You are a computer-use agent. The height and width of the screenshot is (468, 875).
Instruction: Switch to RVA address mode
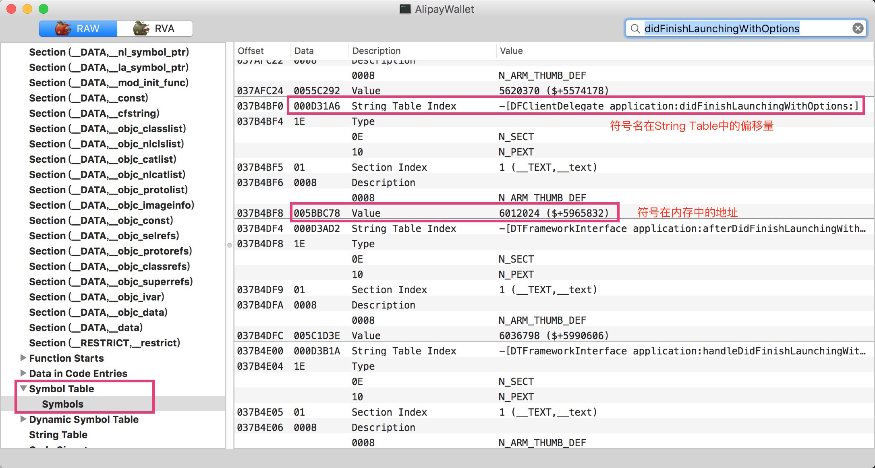[x=155, y=29]
